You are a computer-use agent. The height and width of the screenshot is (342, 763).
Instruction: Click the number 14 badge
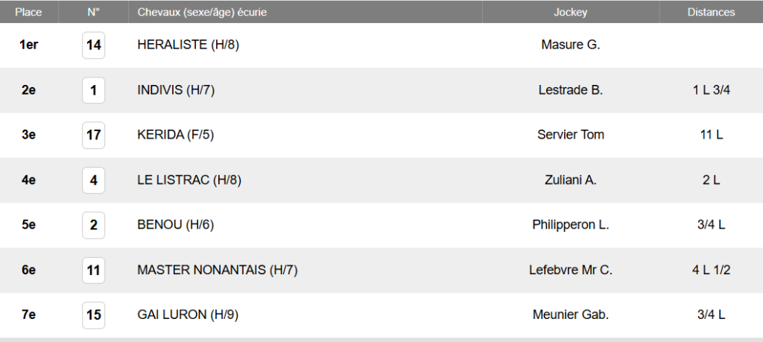93,45
